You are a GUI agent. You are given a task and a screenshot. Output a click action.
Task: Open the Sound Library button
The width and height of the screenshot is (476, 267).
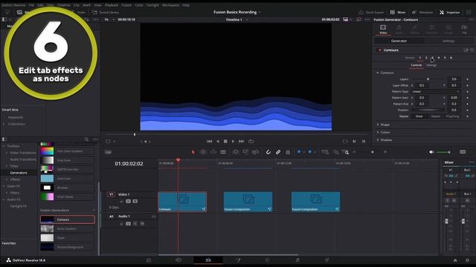tap(106, 13)
